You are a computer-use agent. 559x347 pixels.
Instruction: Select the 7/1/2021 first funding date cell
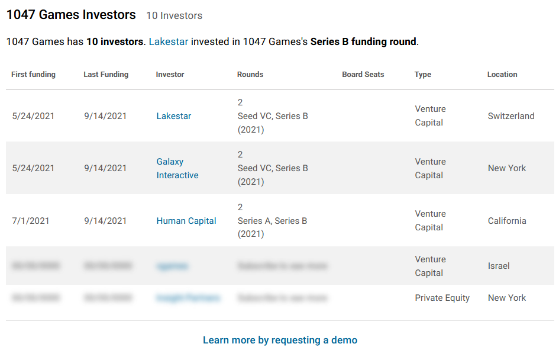point(31,221)
